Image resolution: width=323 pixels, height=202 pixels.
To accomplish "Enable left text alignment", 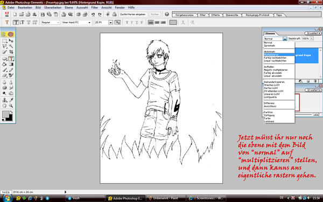I will point(151,22).
